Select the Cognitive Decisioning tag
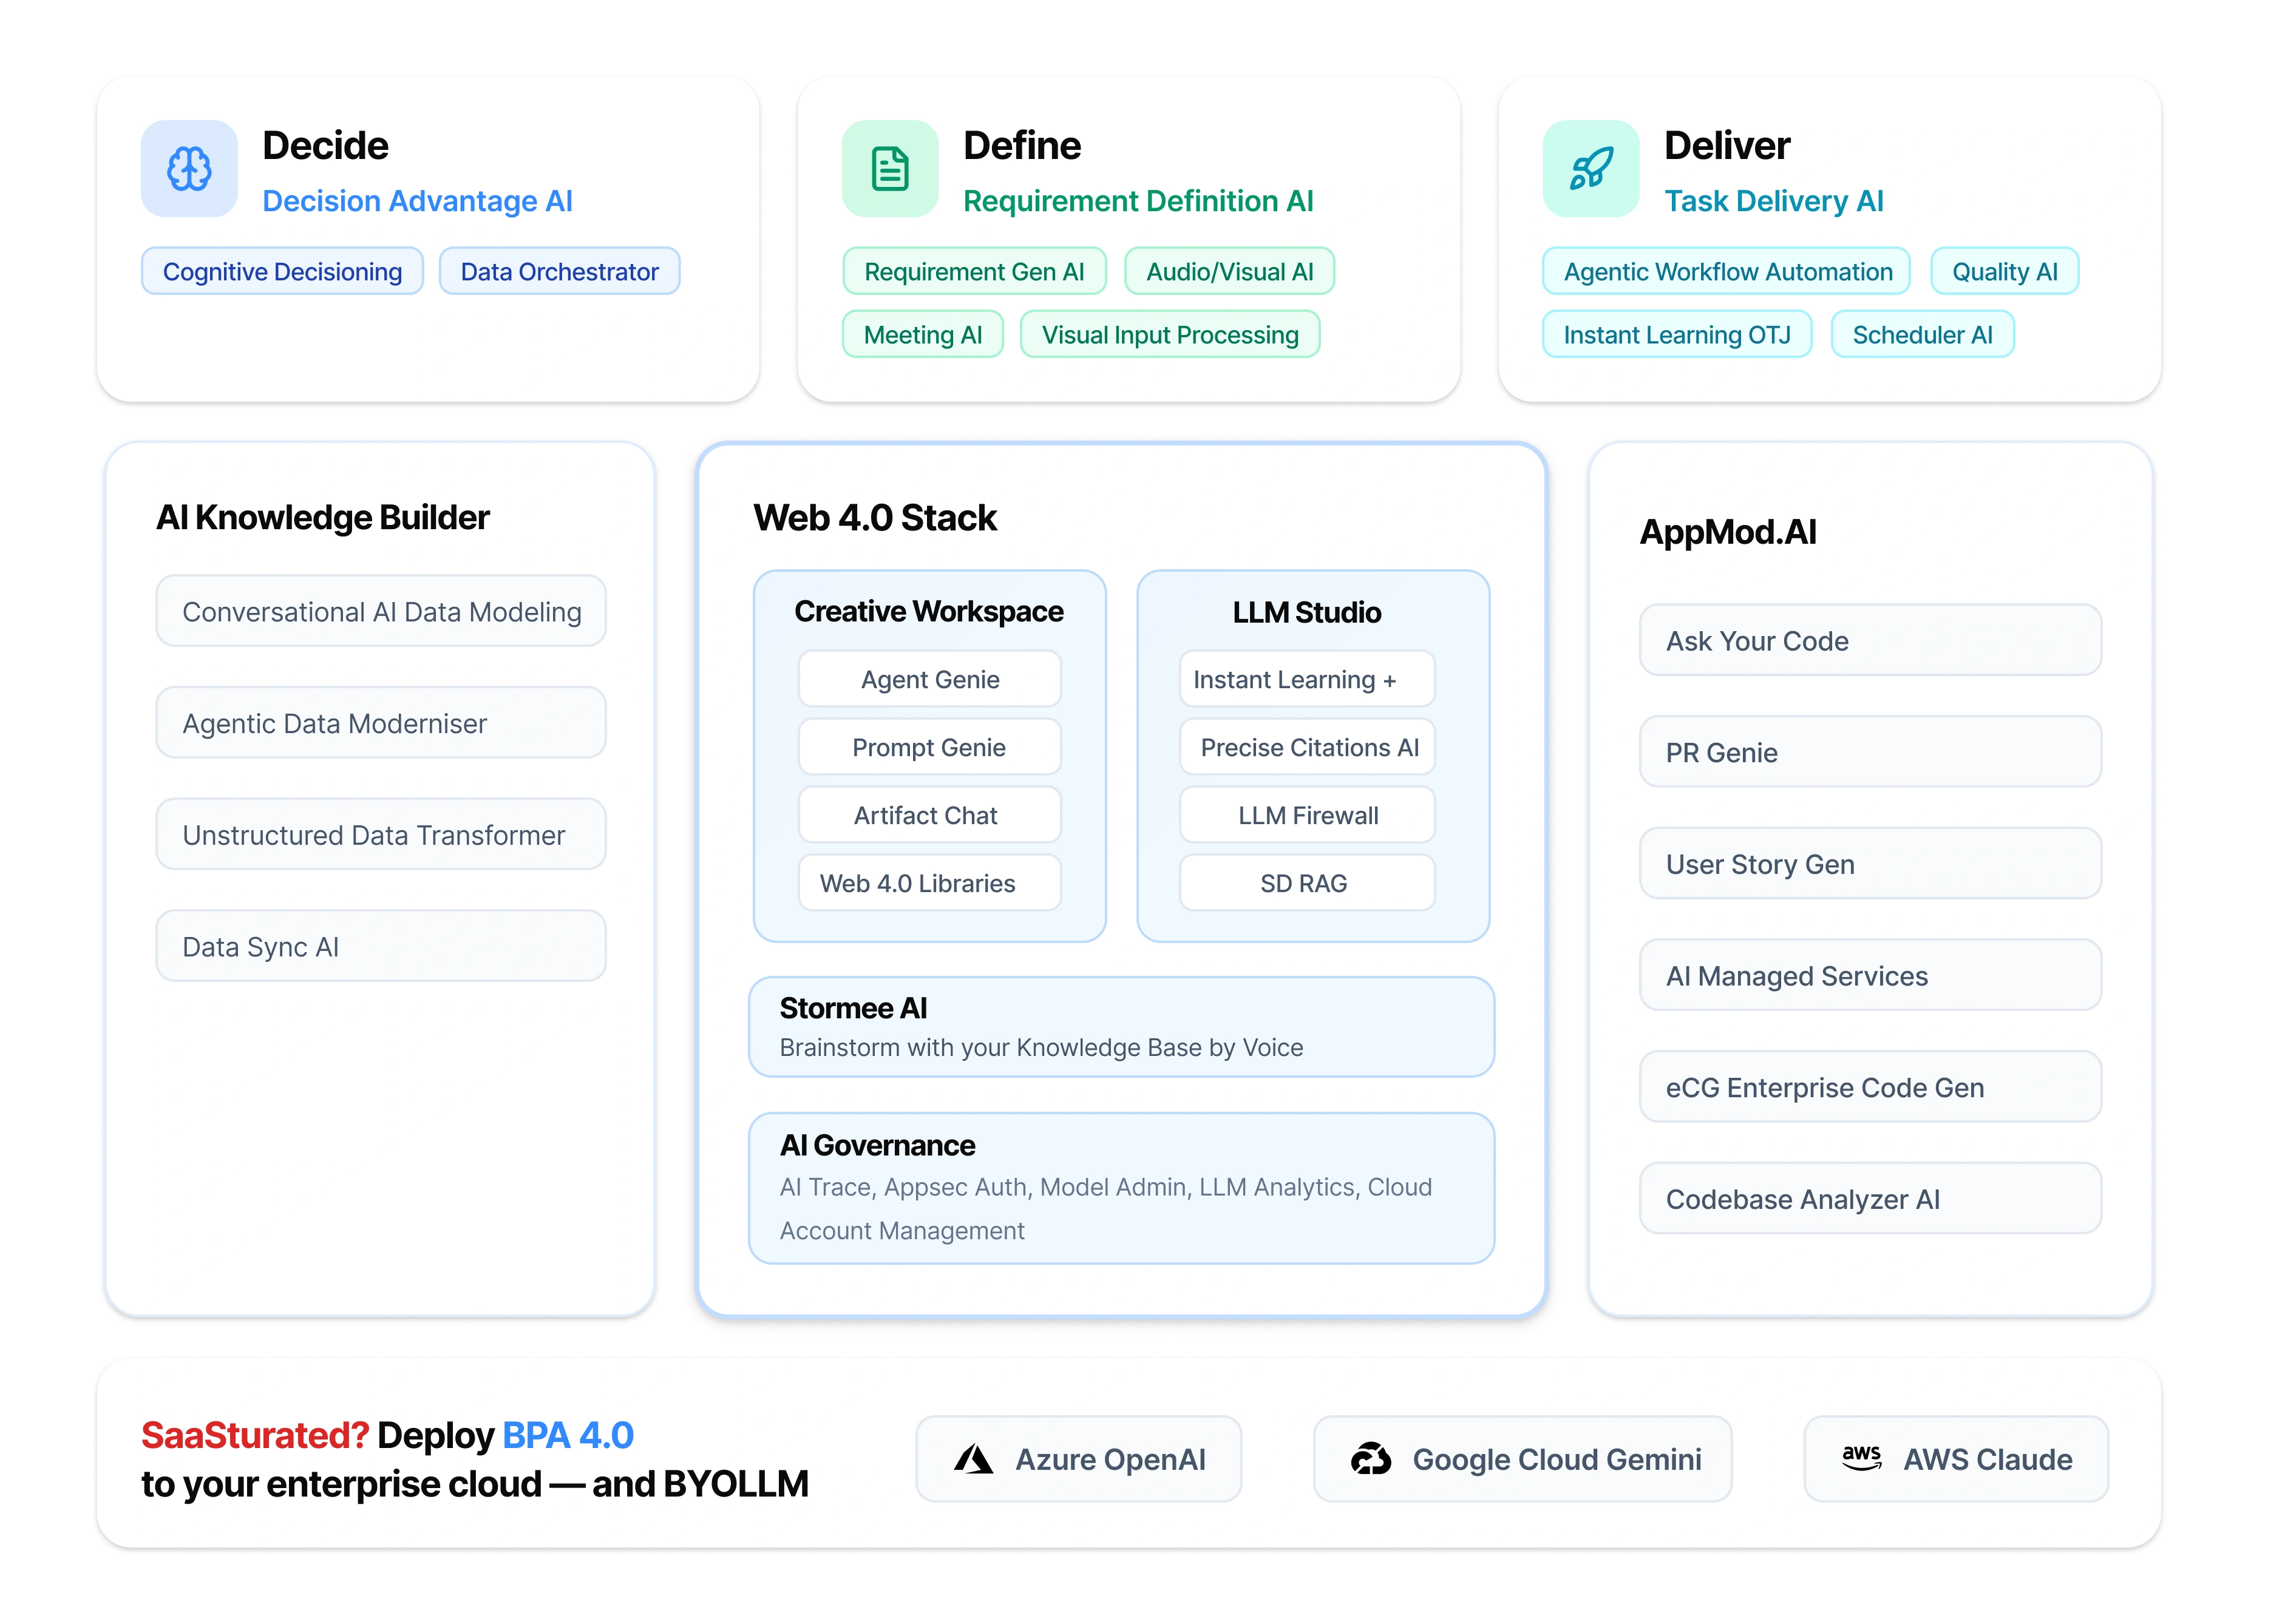The height and width of the screenshot is (1624, 2285). click(282, 271)
